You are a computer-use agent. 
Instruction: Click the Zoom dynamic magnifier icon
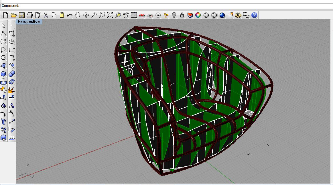click(x=94, y=15)
